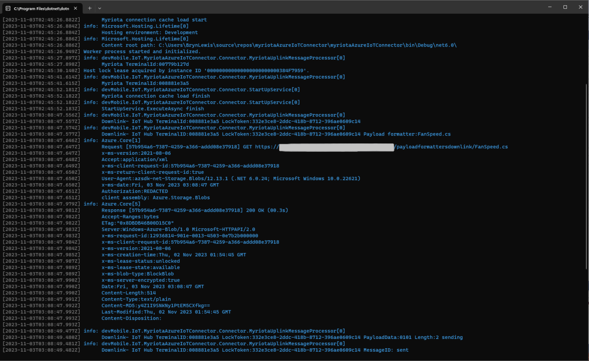Click 'info: Azure.Core[1]' line
Viewport: 589px width, 361px height.
tap(112, 141)
